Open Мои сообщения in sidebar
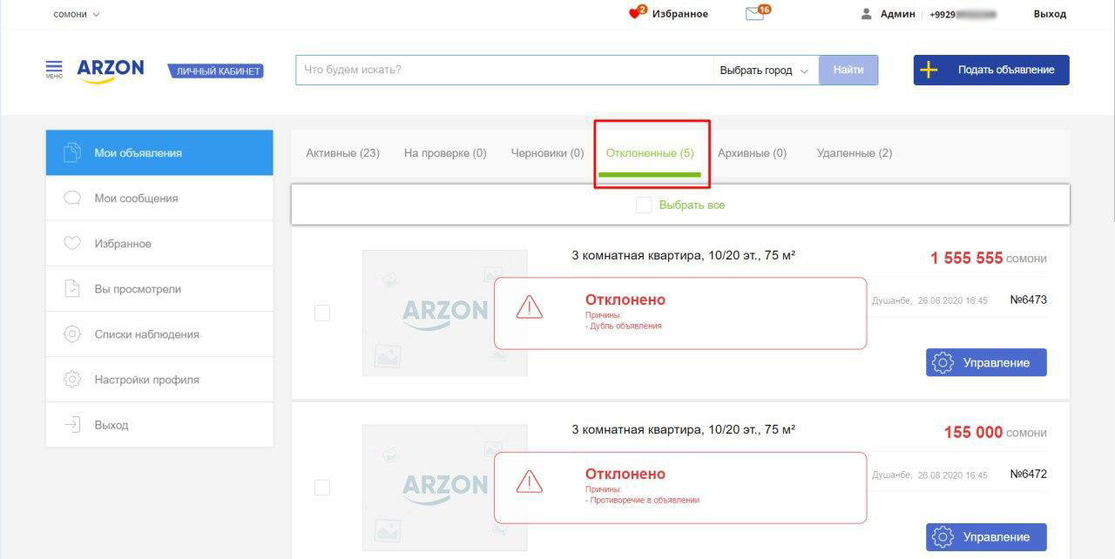The height and width of the screenshot is (559, 1115). (x=136, y=199)
